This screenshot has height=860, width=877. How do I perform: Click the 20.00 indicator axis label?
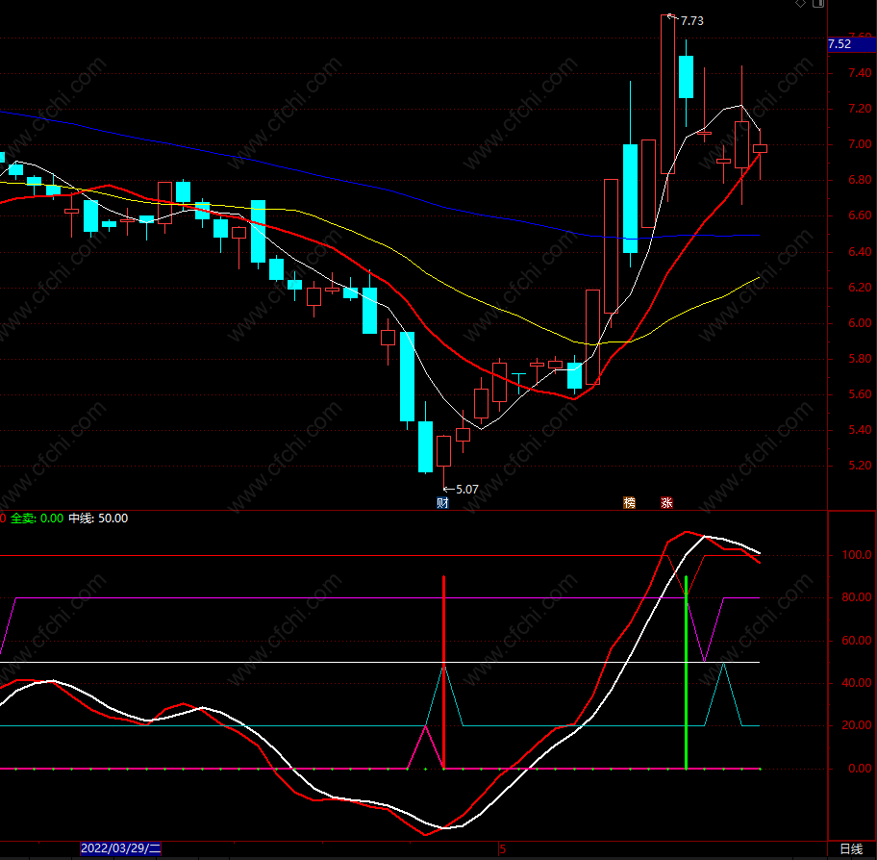coord(857,725)
